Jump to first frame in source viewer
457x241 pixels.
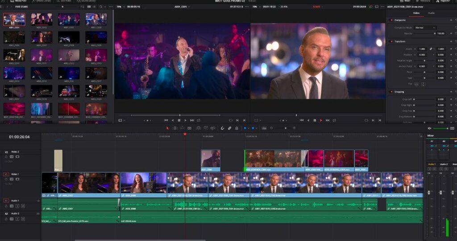tap(166, 120)
